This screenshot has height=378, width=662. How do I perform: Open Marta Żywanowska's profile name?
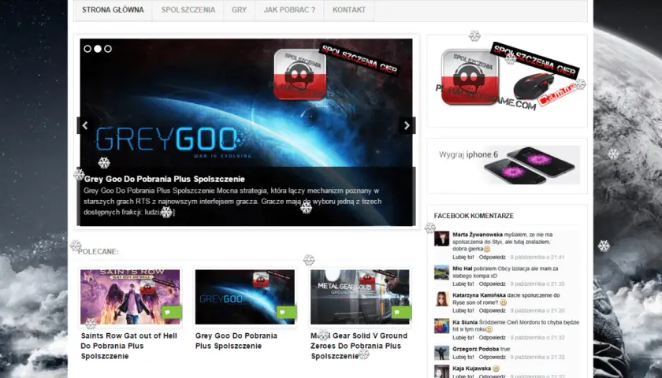(478, 235)
